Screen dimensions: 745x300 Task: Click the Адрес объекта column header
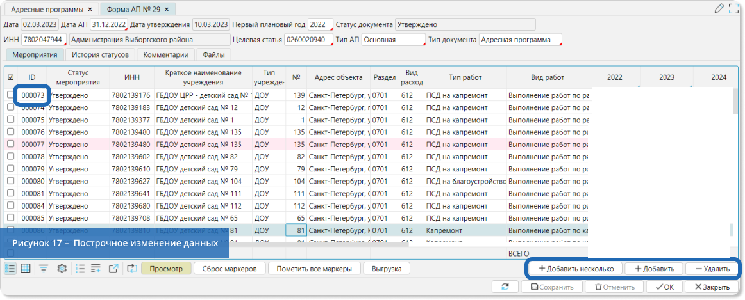pos(339,77)
